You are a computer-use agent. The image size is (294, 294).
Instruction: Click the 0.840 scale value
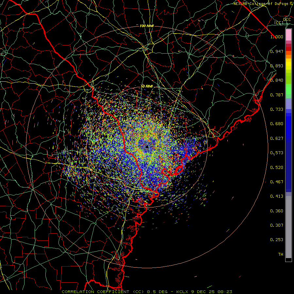[x=277, y=80]
